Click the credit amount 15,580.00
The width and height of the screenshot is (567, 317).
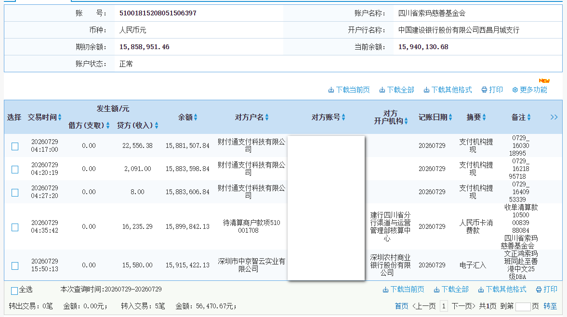point(137,265)
